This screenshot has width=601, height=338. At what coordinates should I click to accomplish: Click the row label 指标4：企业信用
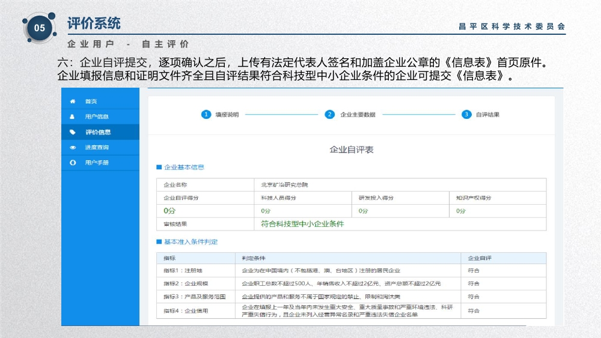click(186, 311)
